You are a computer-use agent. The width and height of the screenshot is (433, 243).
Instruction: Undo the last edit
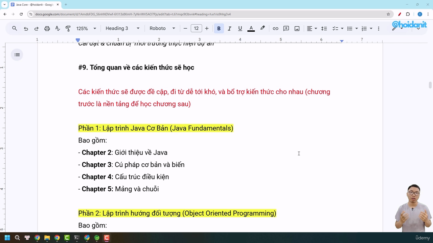click(26, 28)
